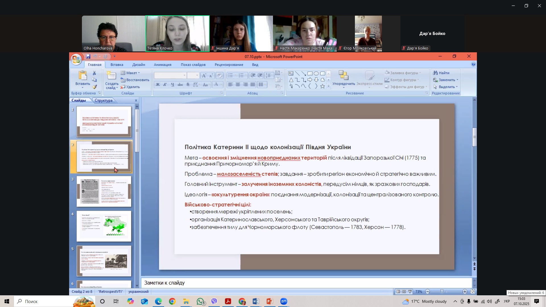The width and height of the screenshot is (546, 307).
Task: Select the Format Painter brush icon
Action: tap(94, 87)
